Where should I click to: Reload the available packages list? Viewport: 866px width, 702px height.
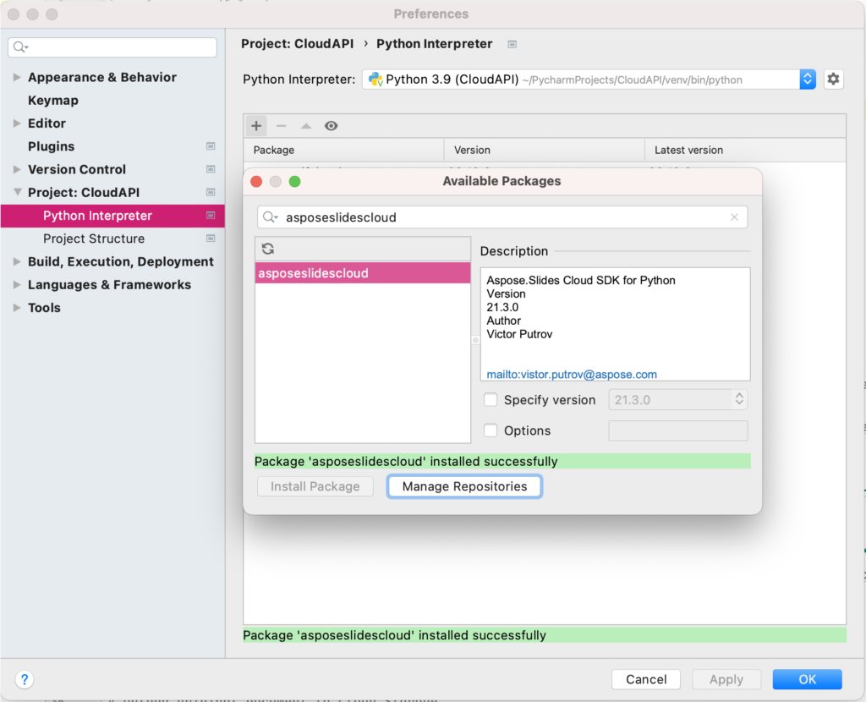coord(268,249)
